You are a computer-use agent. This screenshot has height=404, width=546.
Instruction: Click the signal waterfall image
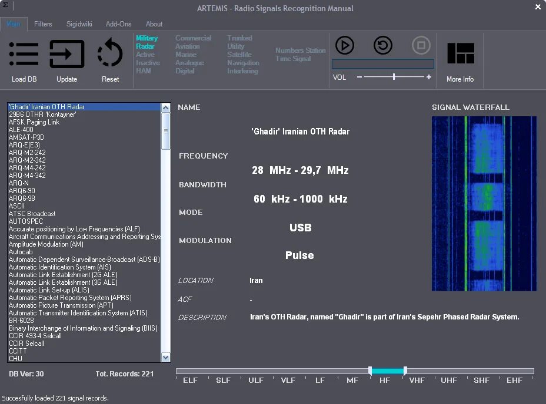(x=484, y=203)
